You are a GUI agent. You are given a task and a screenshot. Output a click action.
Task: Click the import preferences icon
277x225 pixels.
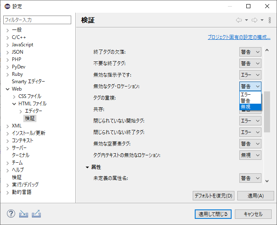(x=23, y=214)
